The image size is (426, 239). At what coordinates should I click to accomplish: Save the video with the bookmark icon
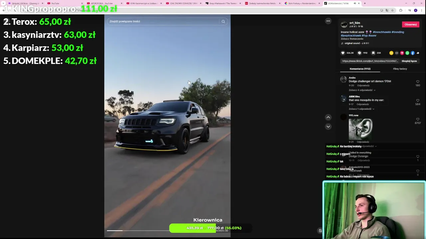373,53
